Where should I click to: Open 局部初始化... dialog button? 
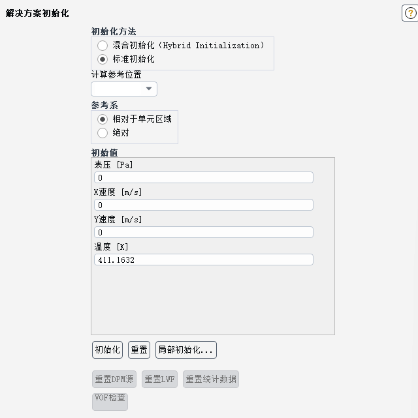tap(185, 350)
